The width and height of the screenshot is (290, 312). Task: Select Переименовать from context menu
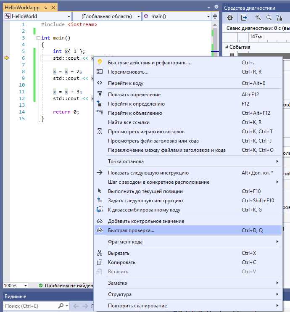click(188, 72)
